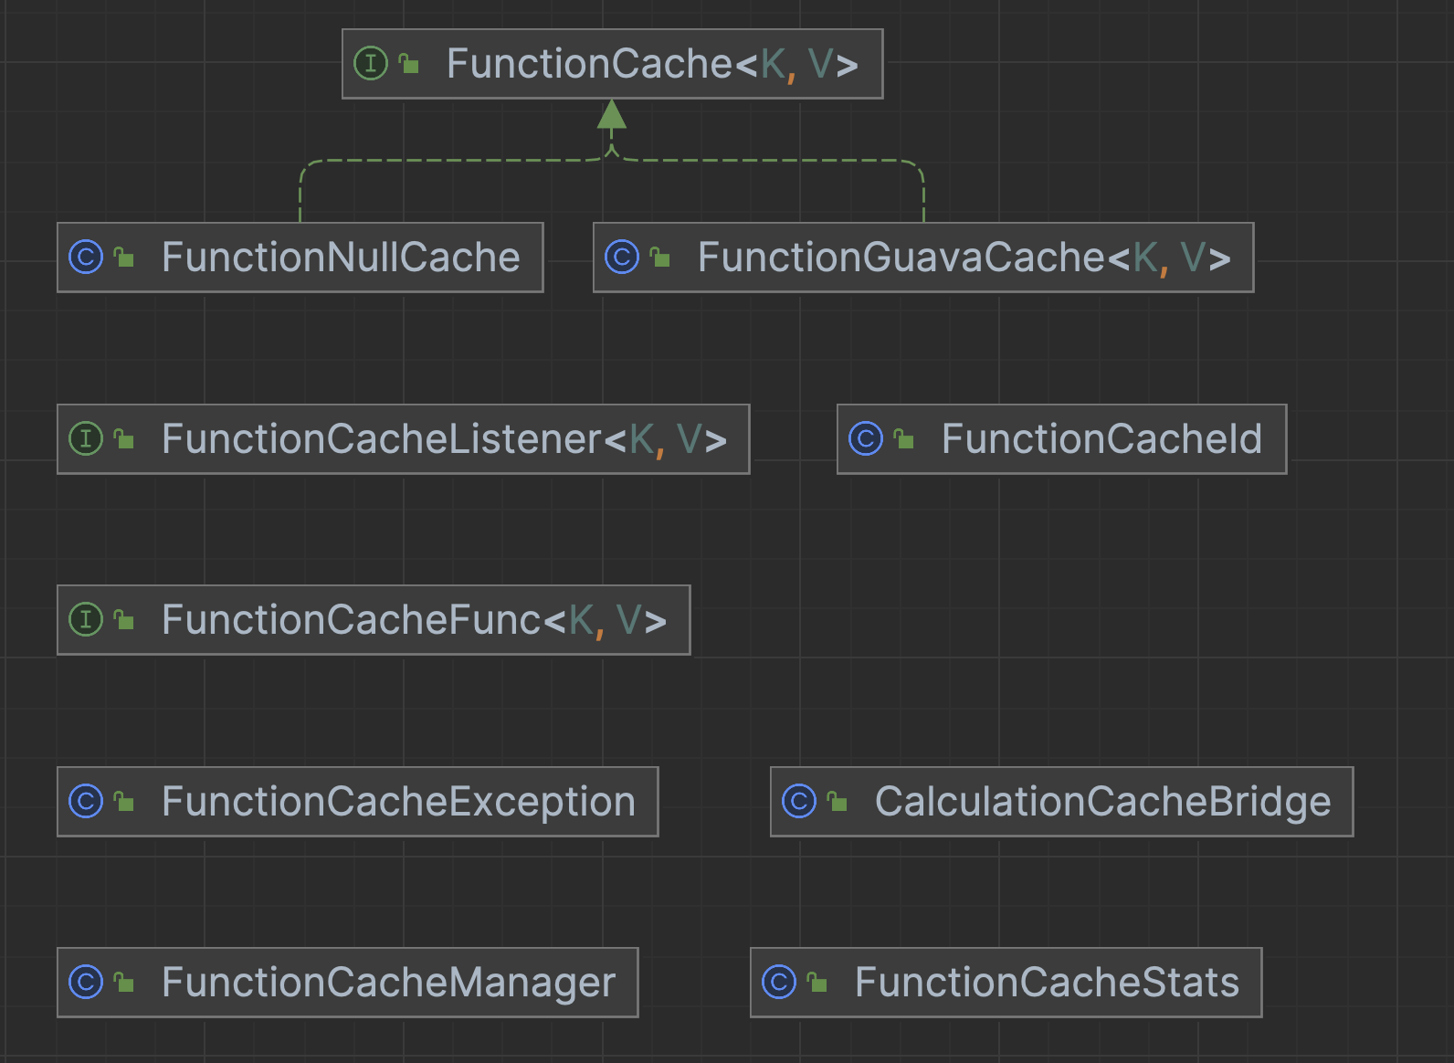Click the class icon on CalculationCacheBridge

799,802
